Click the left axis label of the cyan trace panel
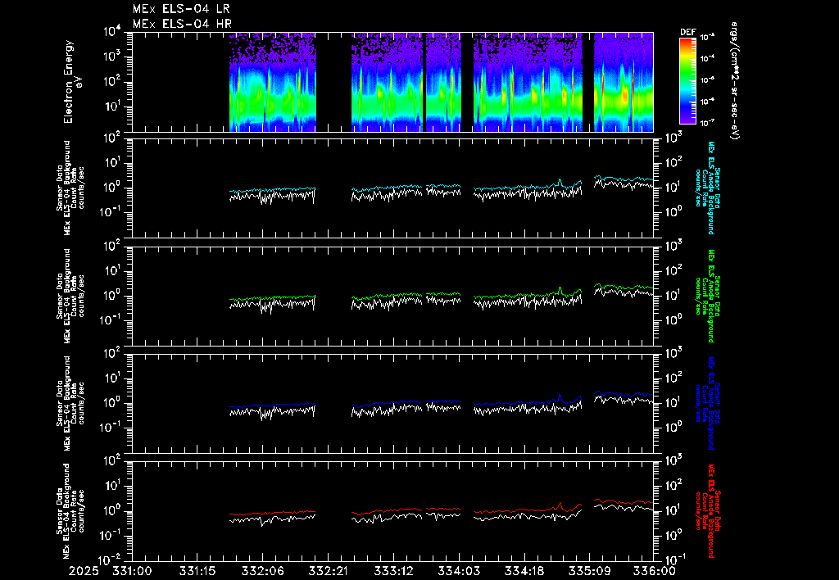Viewport: 839px width, 580px height. pyautogui.click(x=70, y=188)
